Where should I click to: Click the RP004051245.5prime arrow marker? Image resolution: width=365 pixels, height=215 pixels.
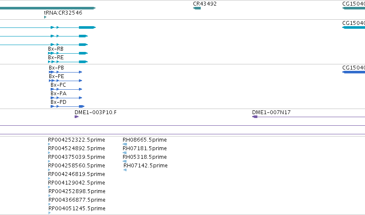pyautogui.click(x=50, y=213)
